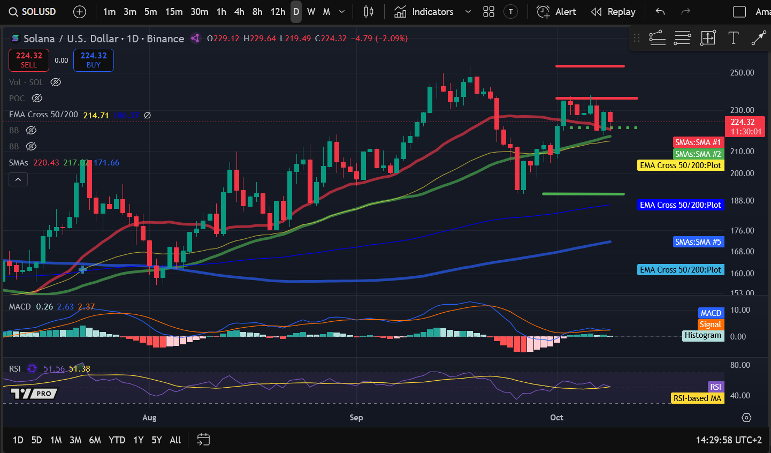Viewport: 771px width, 453px height.
Task: Create an alert using the alarm clock icon
Action: (x=543, y=12)
